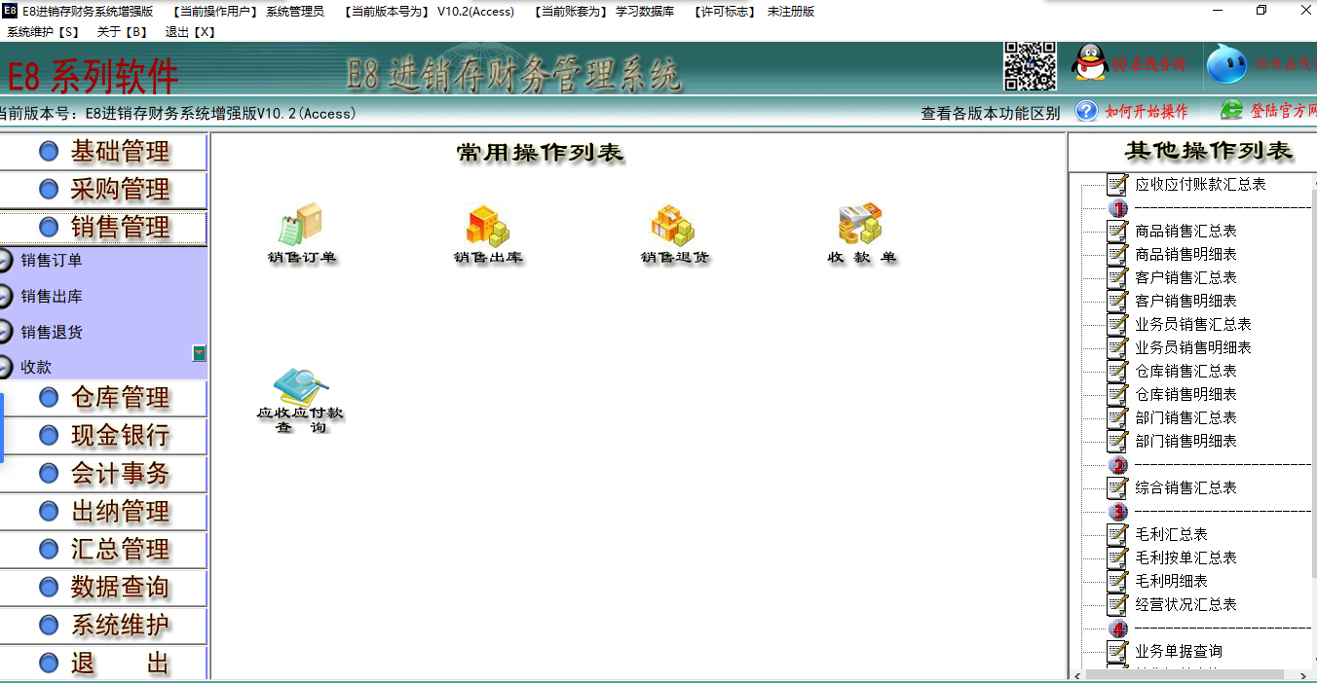Viewport: 1317px width, 683px height.
Task: Click the report icon beside 商品销售汇总表
Action: [x=1115, y=232]
